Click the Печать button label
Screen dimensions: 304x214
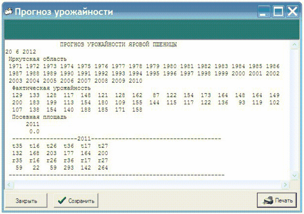tap(284, 200)
